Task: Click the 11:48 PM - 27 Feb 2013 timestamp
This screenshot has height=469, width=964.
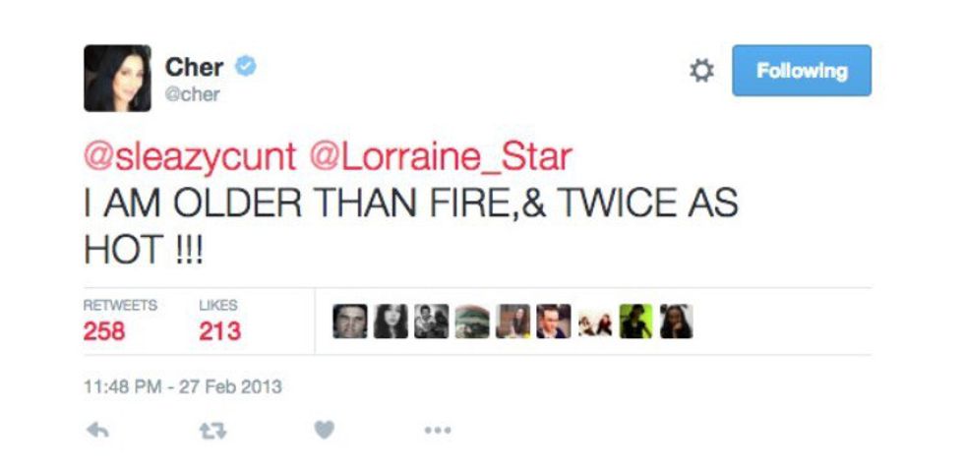Action: point(182,386)
